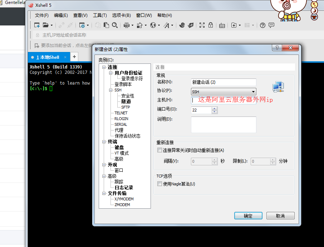Click the address bar host input
324x247 pixels.
178,35
